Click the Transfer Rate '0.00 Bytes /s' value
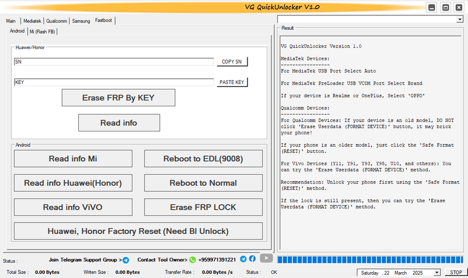Screen dimensions: 468x278 pyautogui.click(x=217, y=272)
